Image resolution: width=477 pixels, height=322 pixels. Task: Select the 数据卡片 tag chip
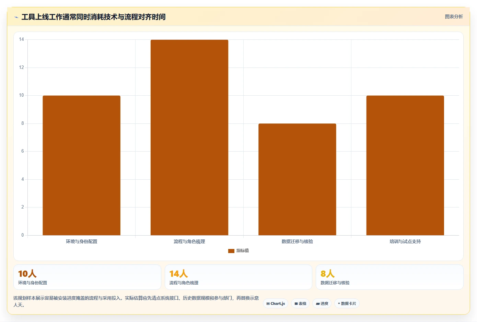[347, 303]
